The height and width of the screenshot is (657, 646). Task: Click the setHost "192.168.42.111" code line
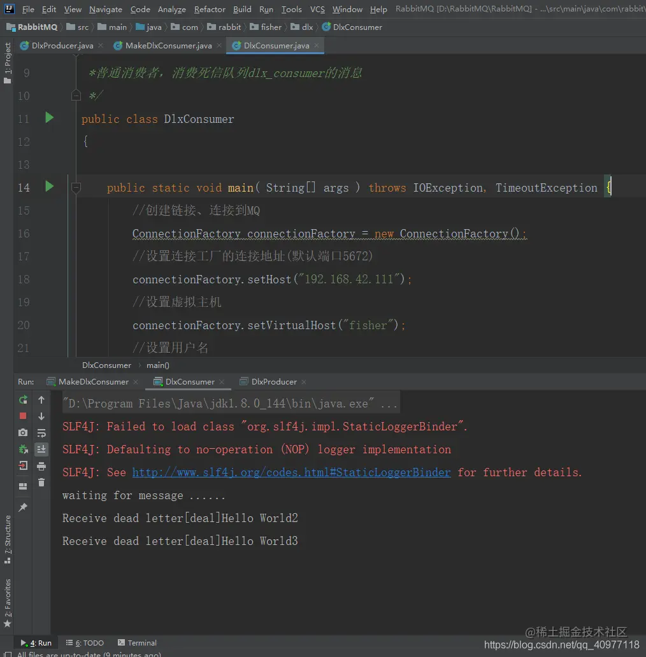[272, 279]
